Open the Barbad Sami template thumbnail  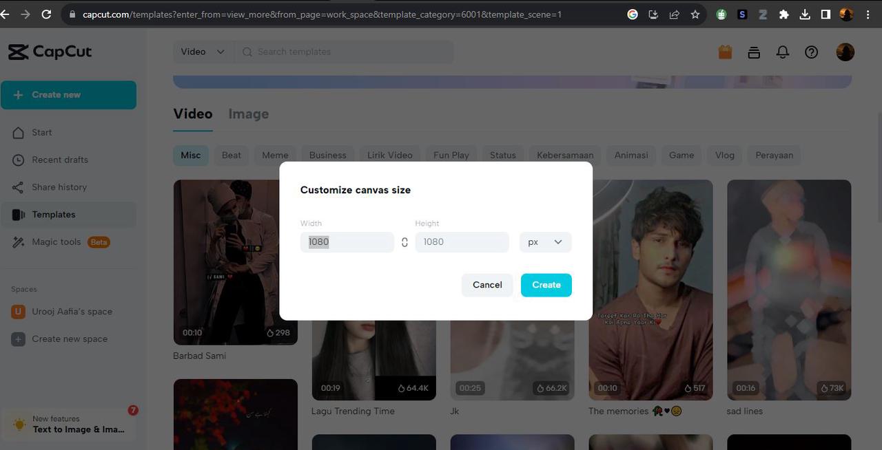click(x=236, y=262)
